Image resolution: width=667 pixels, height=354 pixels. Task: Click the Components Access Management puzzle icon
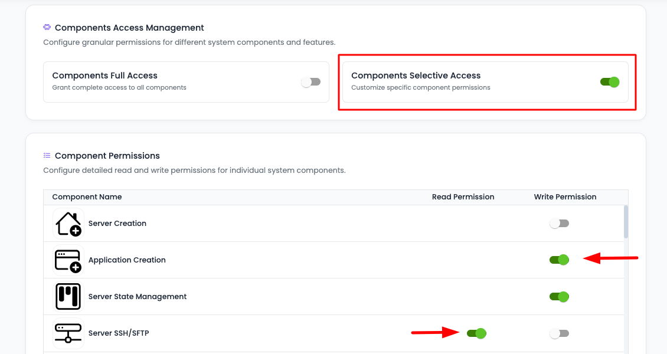pos(47,27)
